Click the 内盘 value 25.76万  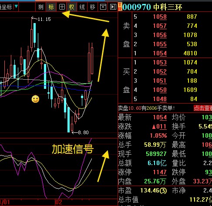click(155, 181)
